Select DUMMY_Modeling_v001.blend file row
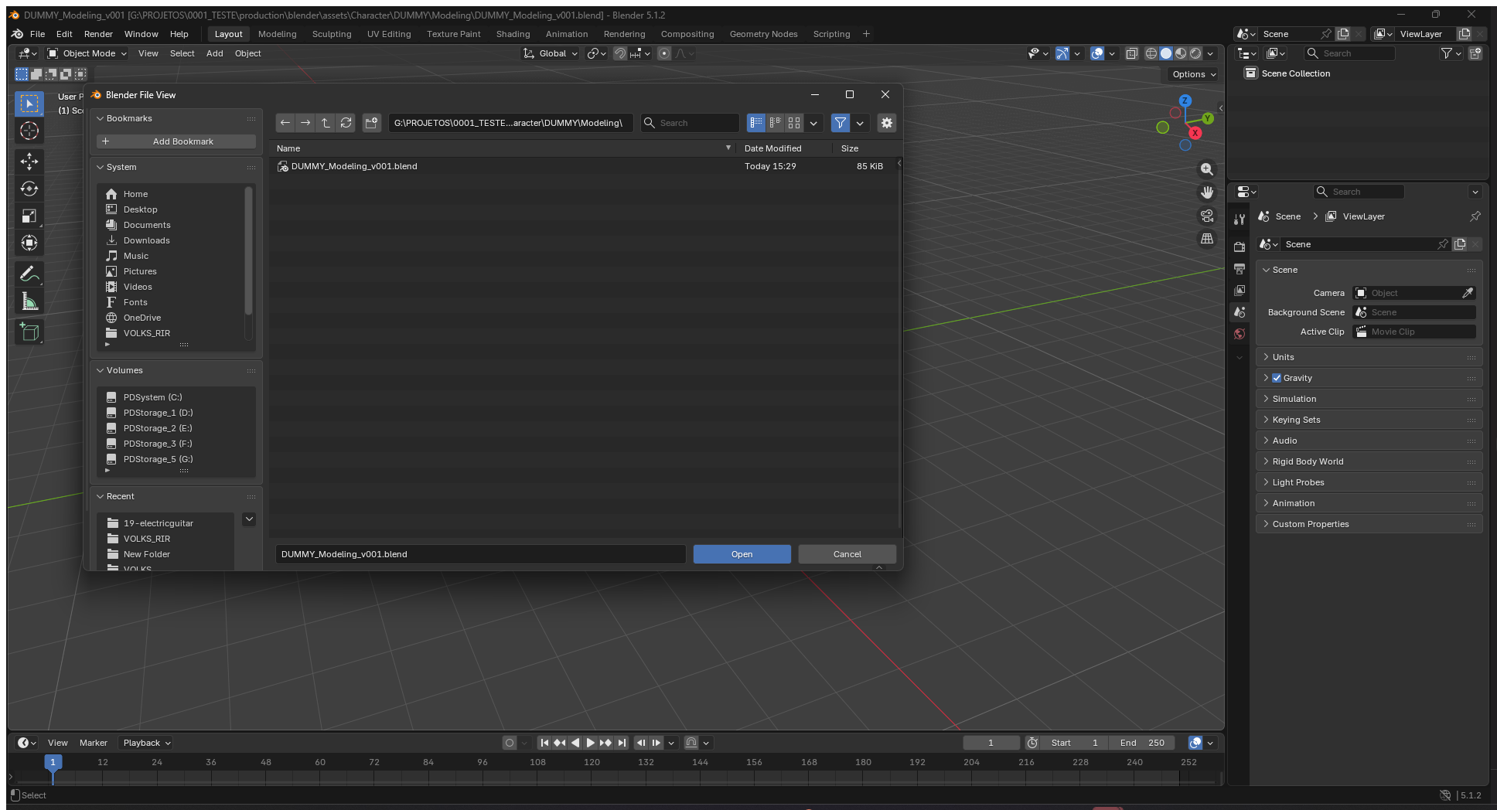The image size is (1497, 810). coord(585,166)
